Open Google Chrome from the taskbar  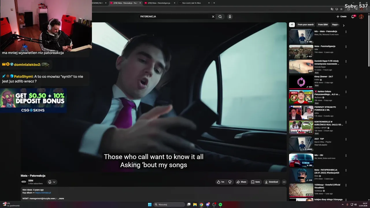pyautogui.click(x=201, y=205)
